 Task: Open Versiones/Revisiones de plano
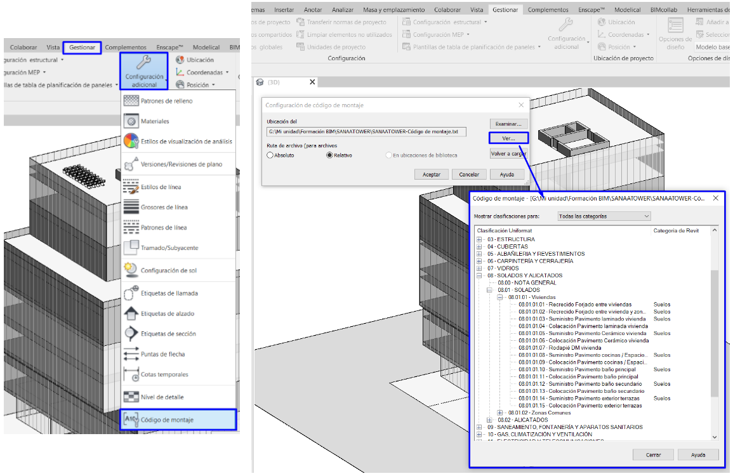click(173, 164)
